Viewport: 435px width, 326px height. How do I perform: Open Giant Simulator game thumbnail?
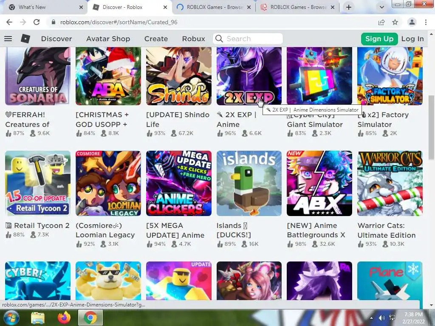(319, 76)
